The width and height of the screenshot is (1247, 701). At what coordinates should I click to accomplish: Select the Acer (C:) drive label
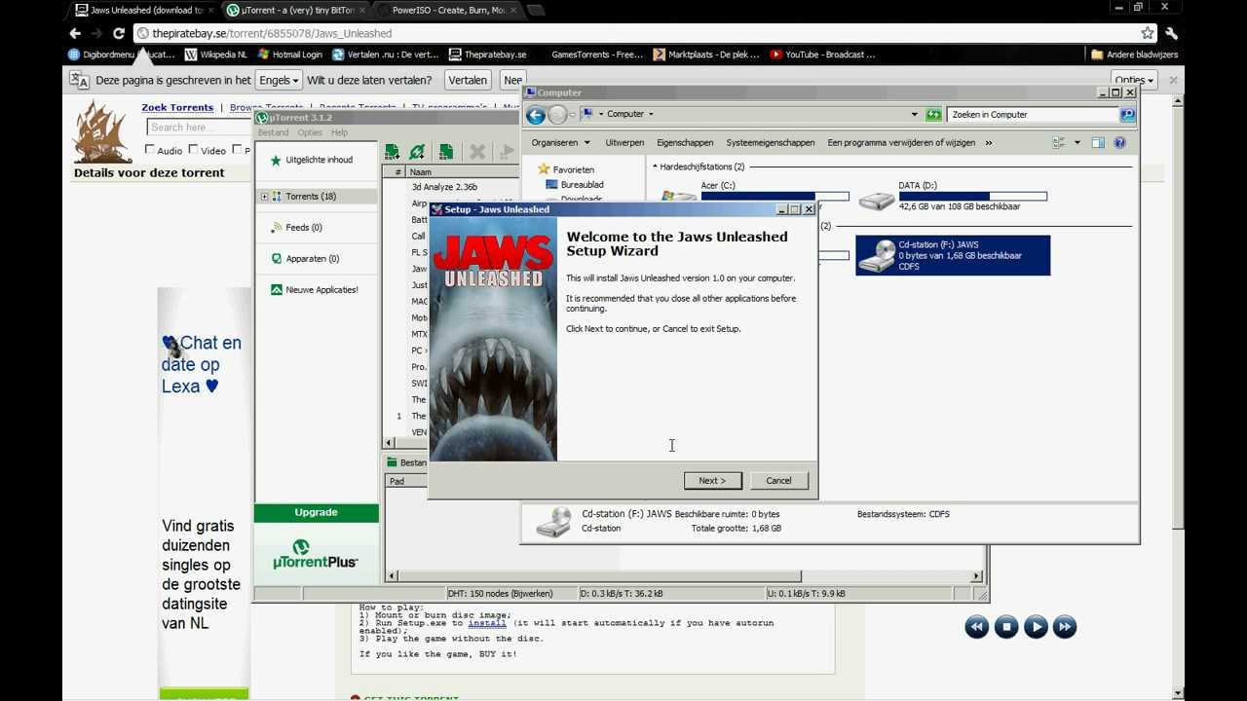pos(718,185)
